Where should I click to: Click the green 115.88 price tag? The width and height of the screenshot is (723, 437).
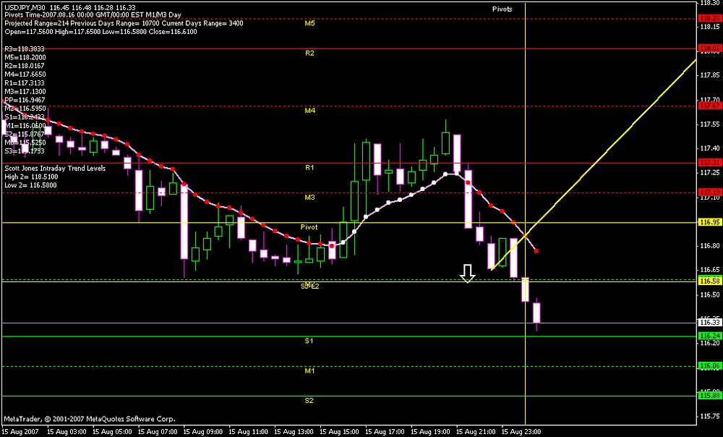point(708,396)
